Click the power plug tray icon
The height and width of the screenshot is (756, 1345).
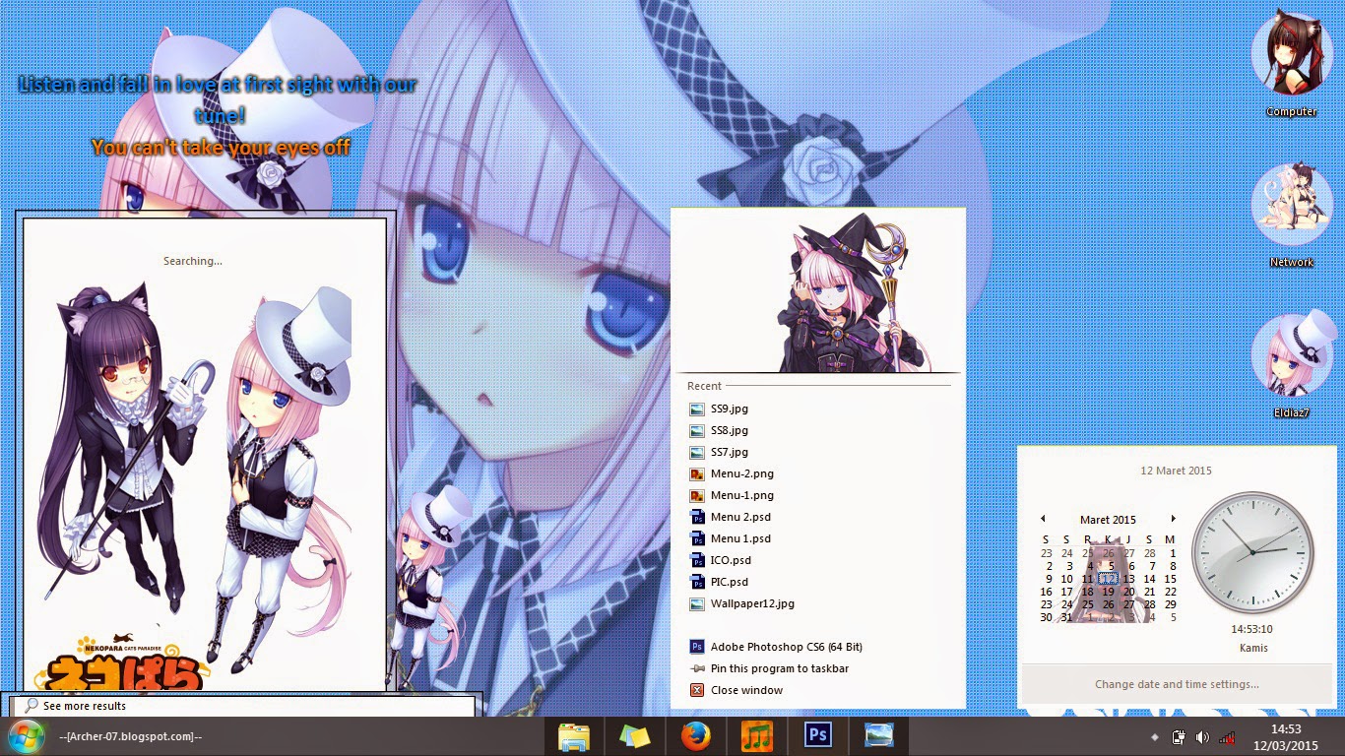(1179, 737)
